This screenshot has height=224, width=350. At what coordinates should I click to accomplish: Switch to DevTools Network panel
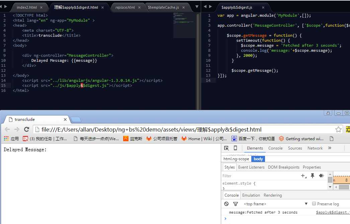[x=315, y=148]
